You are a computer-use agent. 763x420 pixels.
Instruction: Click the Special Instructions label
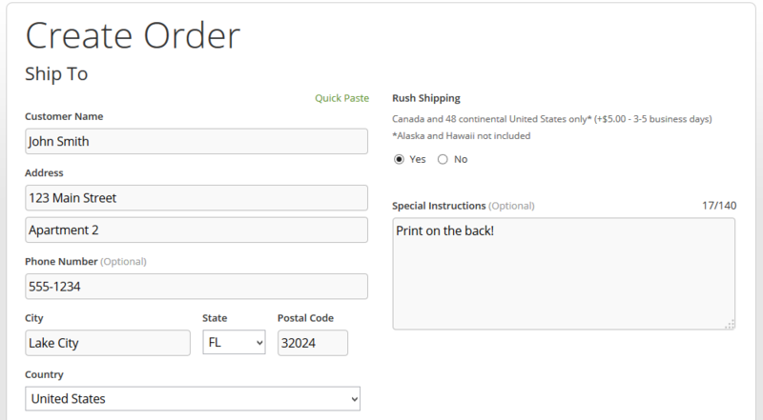(x=439, y=206)
